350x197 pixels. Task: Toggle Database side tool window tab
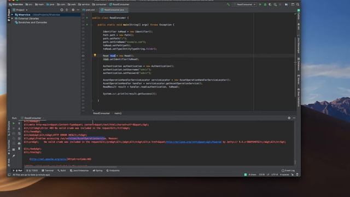coord(299,65)
